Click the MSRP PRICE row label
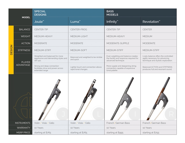Viewport: 185px width, 143px height. (23, 133)
